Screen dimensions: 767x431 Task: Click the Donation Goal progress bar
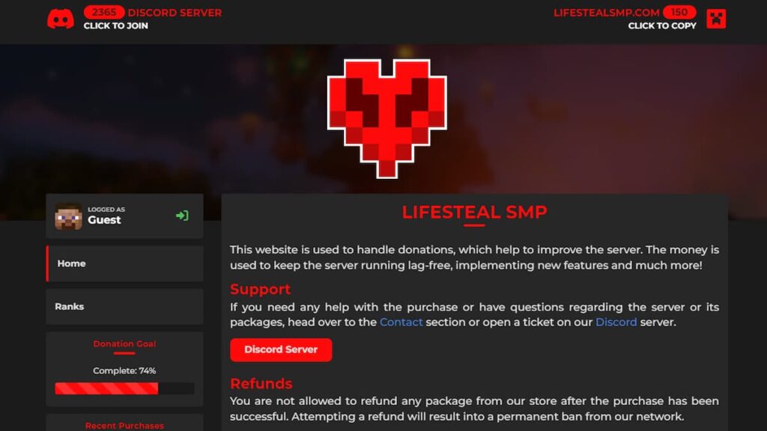125,388
